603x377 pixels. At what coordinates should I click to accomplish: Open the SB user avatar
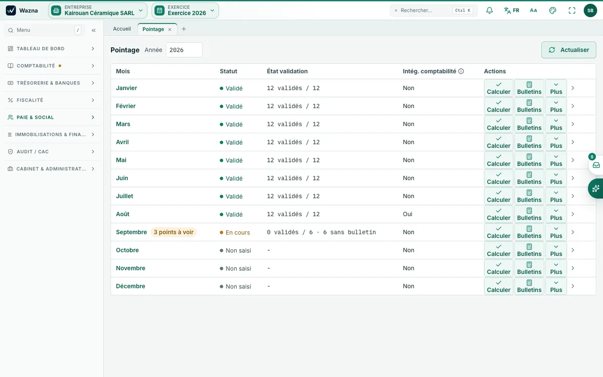[590, 10]
